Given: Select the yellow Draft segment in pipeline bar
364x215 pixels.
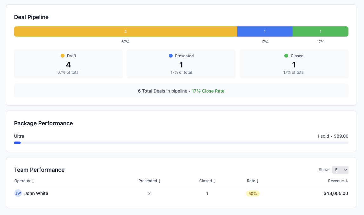Looking at the screenshot, I should 125,31.
